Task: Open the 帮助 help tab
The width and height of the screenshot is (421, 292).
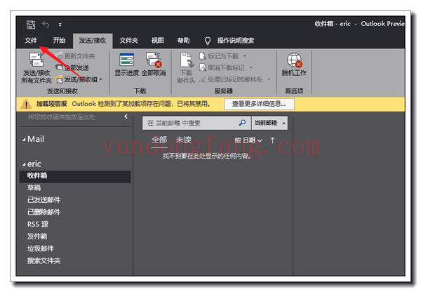Action: tap(183, 41)
